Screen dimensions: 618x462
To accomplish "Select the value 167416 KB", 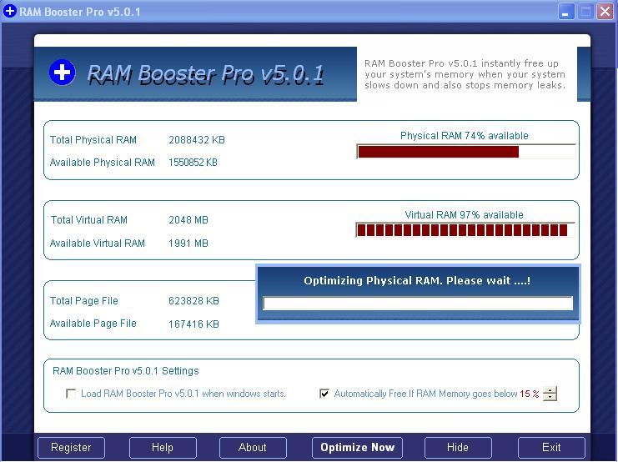I will pyautogui.click(x=193, y=324).
